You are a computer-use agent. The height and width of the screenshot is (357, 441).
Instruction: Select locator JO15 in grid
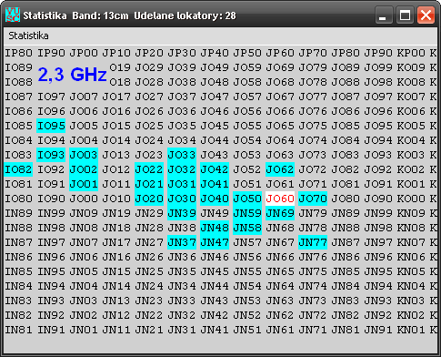coord(116,126)
